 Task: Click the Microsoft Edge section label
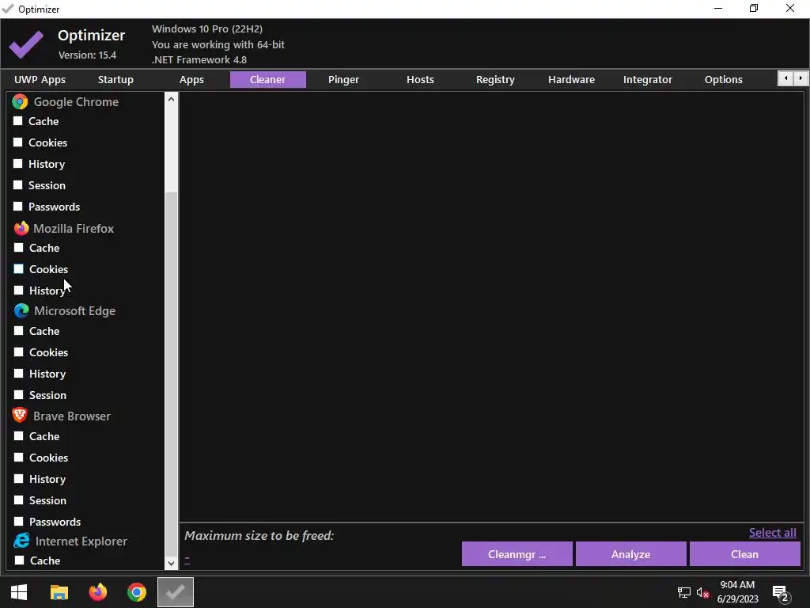pyautogui.click(x=74, y=310)
